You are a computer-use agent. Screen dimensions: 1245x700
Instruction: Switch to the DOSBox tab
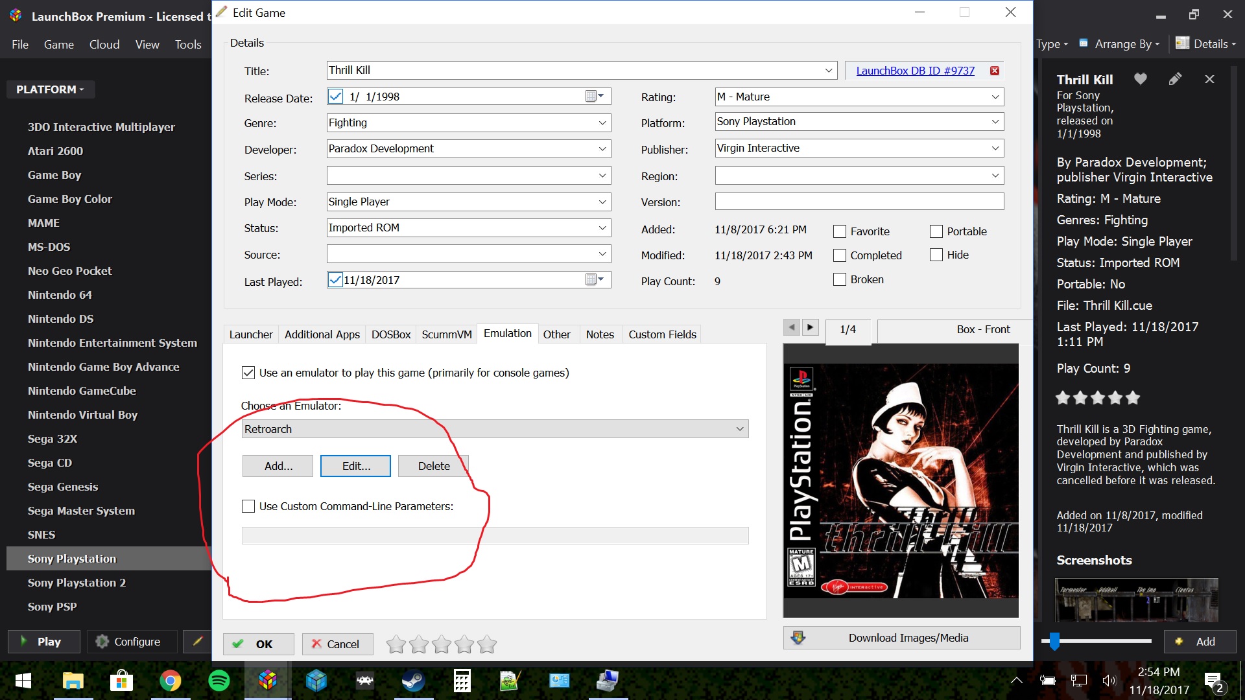[x=391, y=334]
